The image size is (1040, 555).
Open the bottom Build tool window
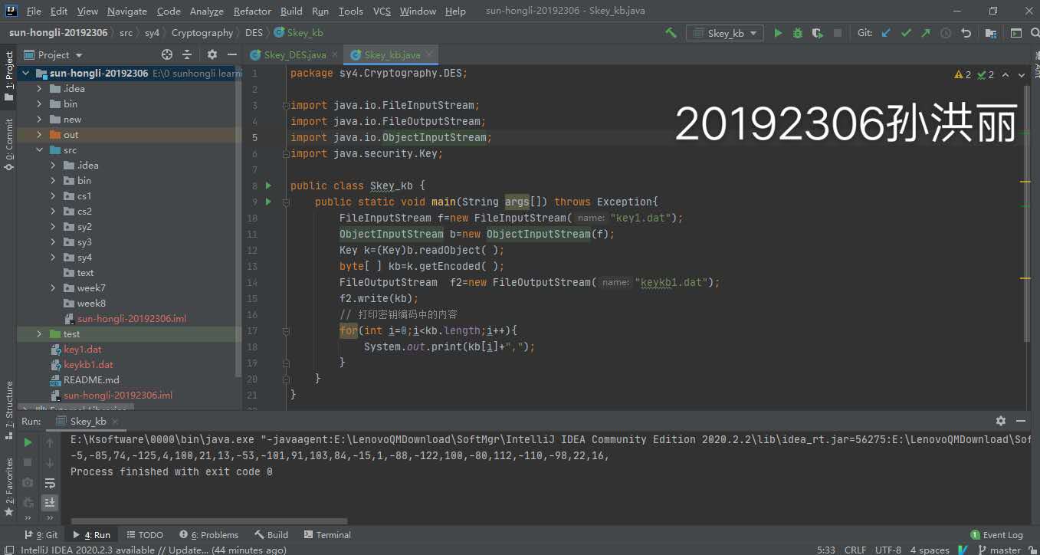point(272,535)
